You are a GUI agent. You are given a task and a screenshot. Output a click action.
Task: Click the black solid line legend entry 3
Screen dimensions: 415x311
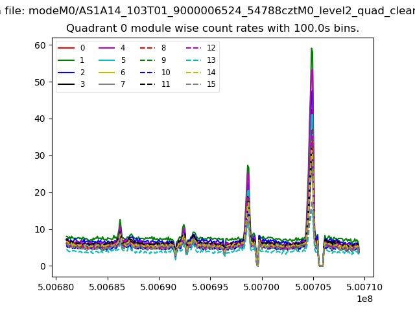(x=66, y=84)
